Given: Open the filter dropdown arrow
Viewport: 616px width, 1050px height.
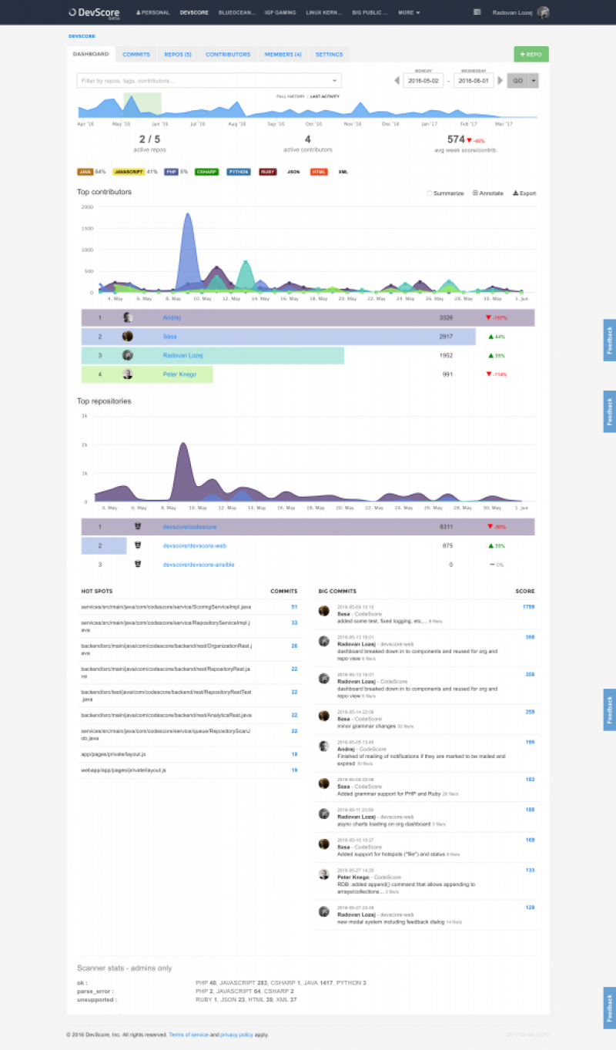Looking at the screenshot, I should click(x=334, y=81).
